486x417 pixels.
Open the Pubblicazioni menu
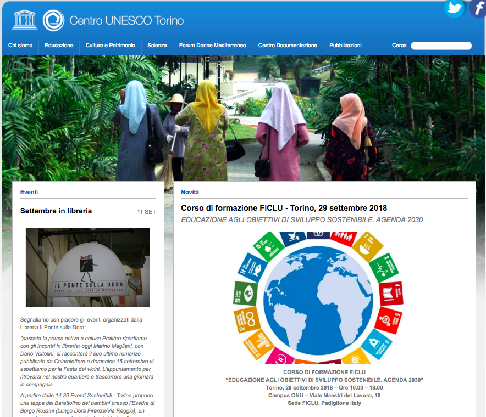click(345, 46)
